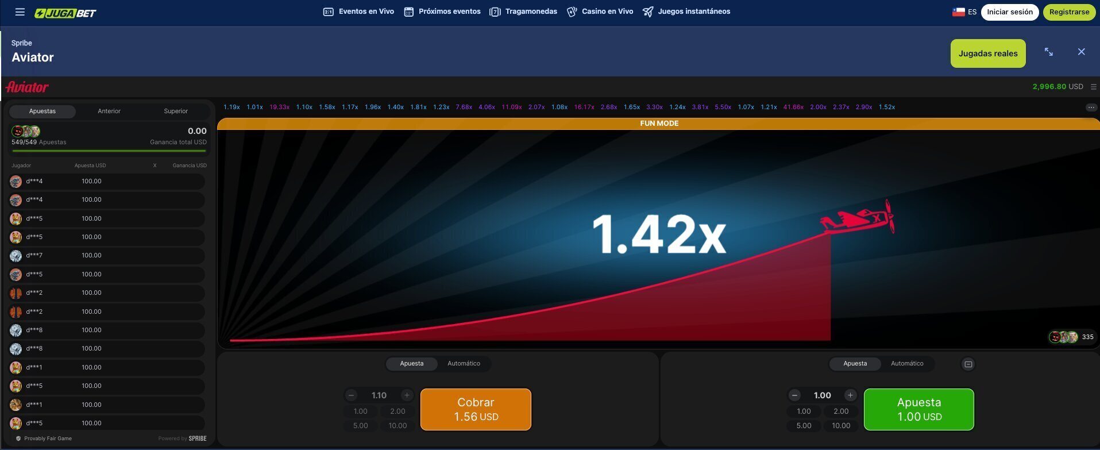
Task: Select Apuesta mode in the left bet panel
Action: 412,364
